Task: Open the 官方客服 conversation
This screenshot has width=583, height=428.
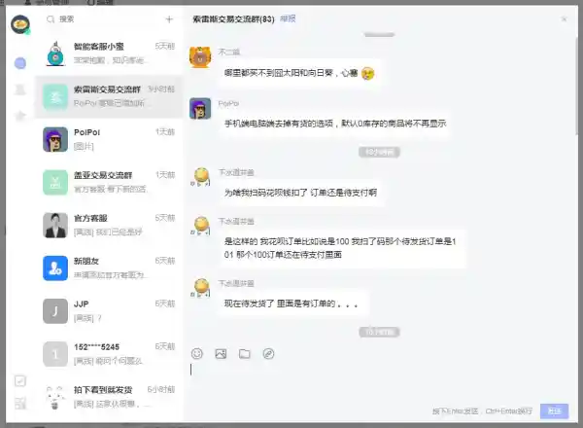Action: (x=109, y=225)
